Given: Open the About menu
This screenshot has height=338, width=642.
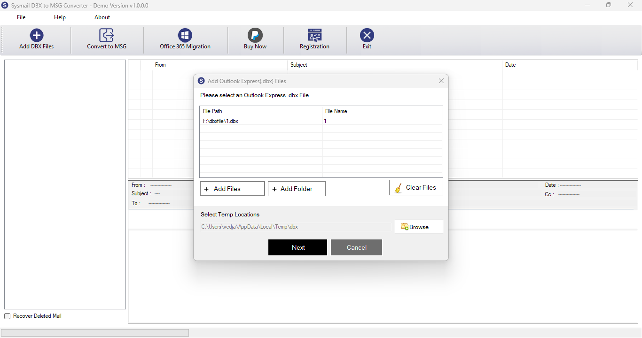Looking at the screenshot, I should pos(102,17).
